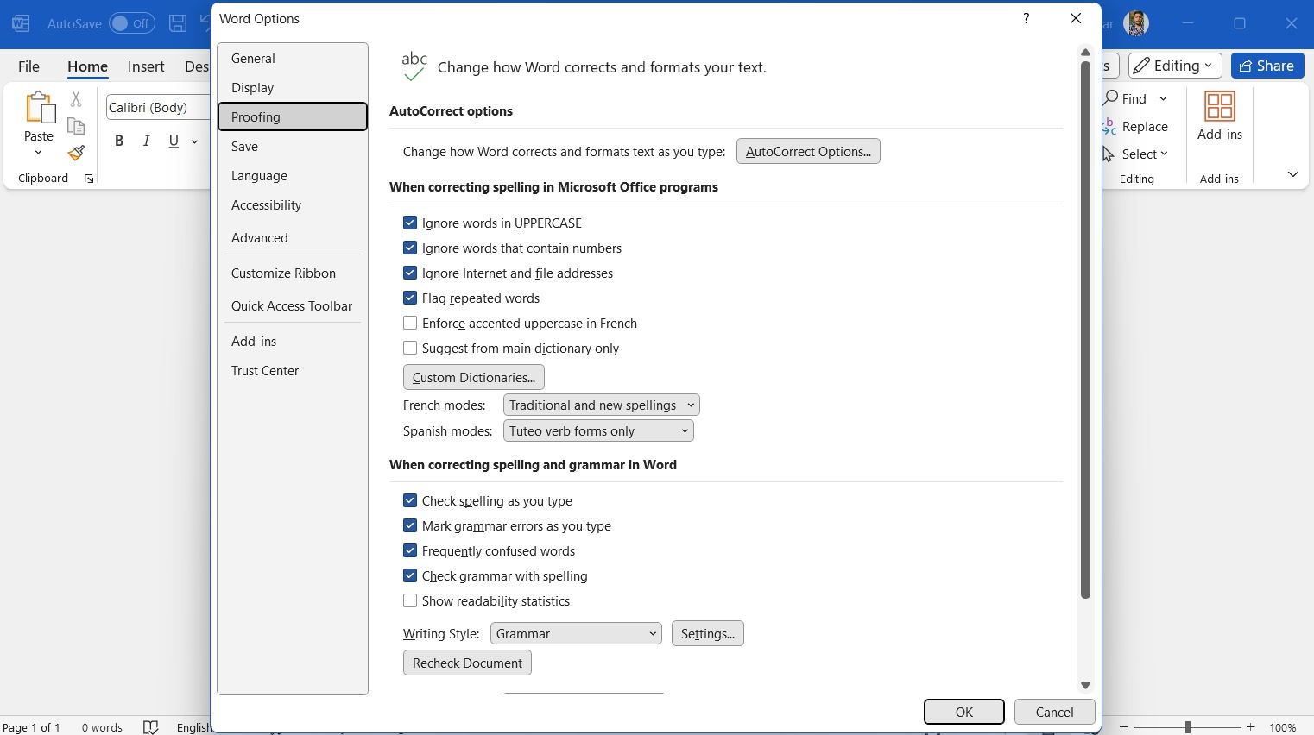
Task: Click the proofing book icon in status bar
Action: point(150,727)
